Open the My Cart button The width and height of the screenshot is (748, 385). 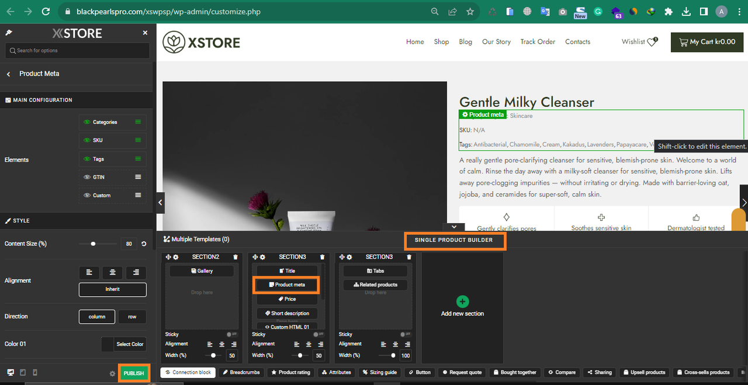pyautogui.click(x=707, y=41)
